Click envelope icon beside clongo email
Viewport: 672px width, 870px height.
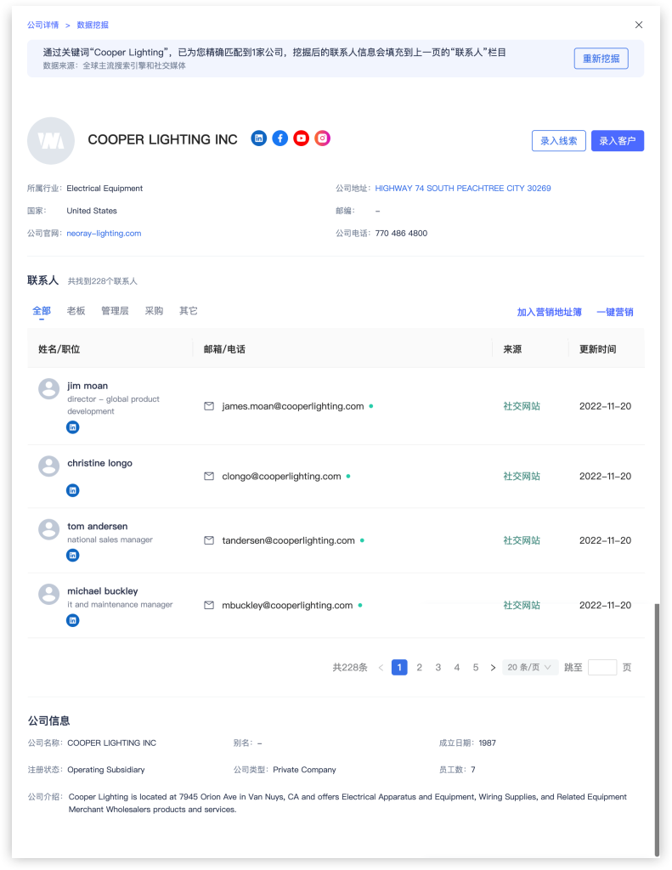coord(209,476)
